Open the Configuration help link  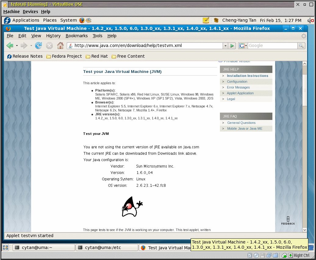click(237, 81)
